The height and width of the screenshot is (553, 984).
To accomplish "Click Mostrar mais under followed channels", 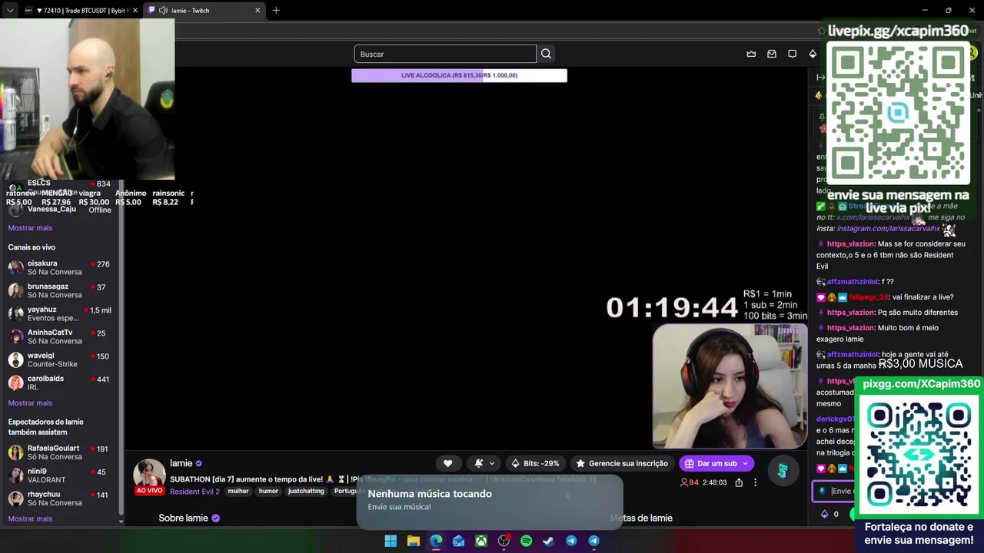I will pos(30,228).
